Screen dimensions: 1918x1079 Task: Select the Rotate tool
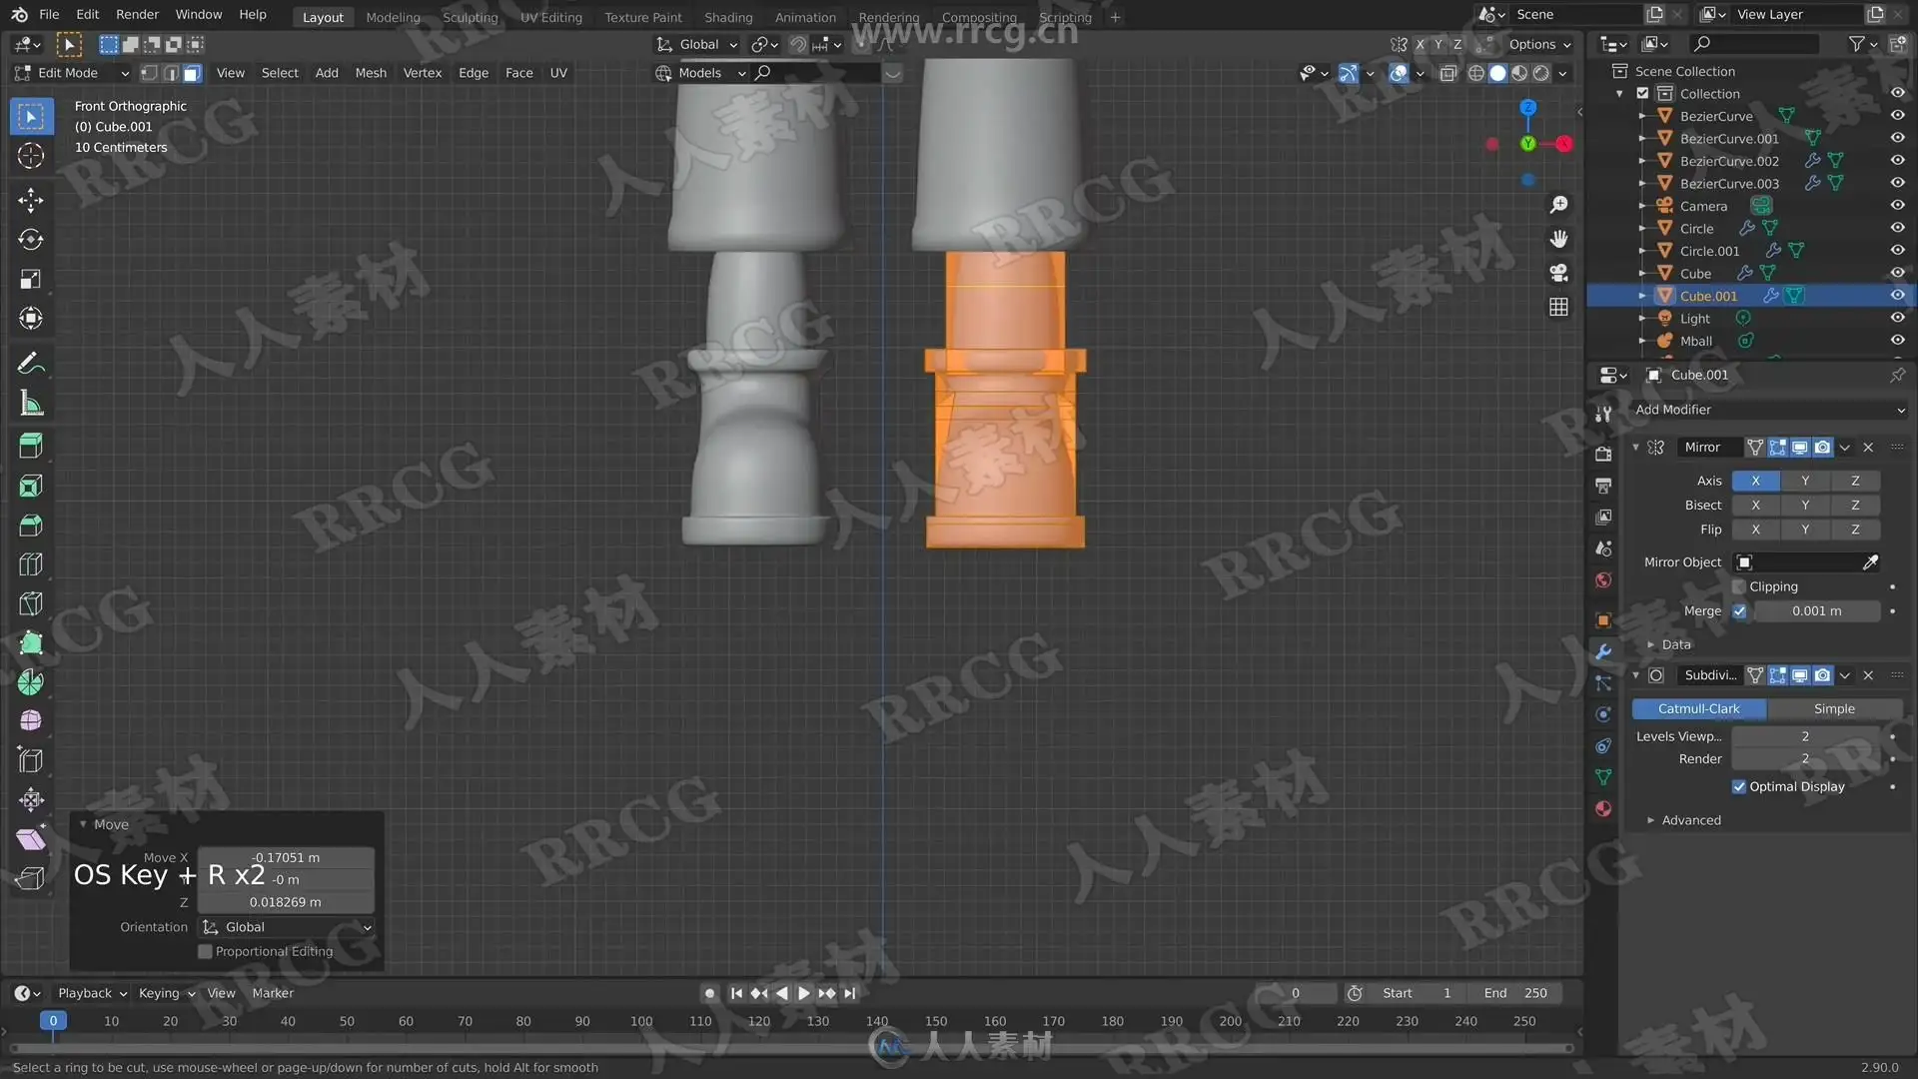click(x=31, y=240)
